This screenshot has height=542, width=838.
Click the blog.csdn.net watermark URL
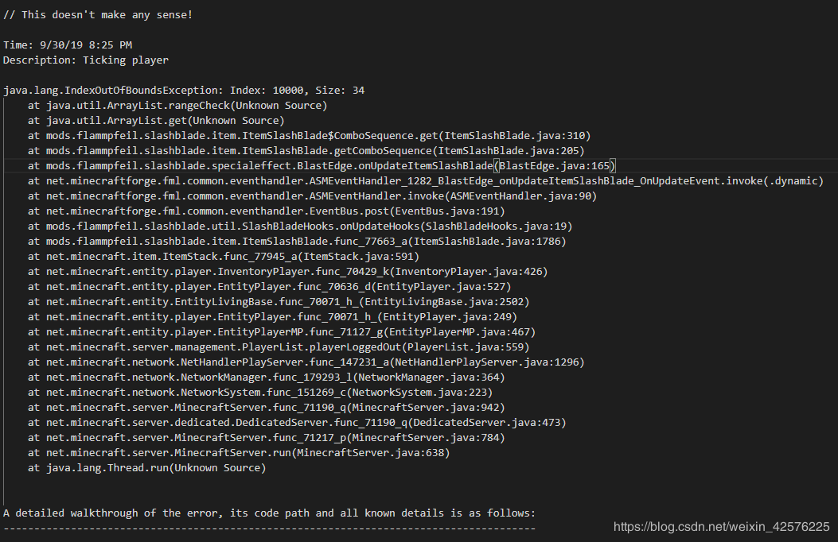coord(722,527)
